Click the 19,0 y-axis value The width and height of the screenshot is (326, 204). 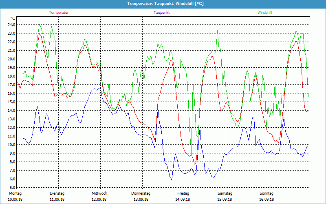click(12, 67)
